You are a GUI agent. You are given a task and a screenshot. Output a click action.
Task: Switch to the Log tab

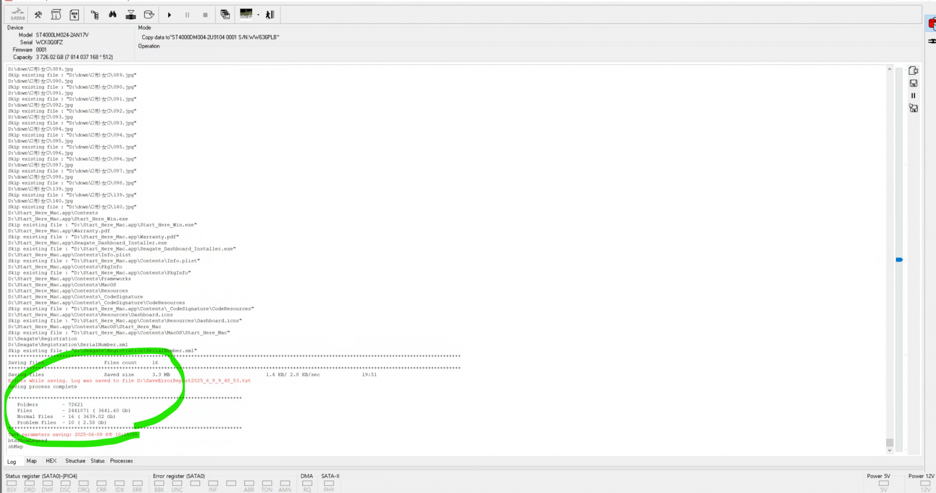12,461
